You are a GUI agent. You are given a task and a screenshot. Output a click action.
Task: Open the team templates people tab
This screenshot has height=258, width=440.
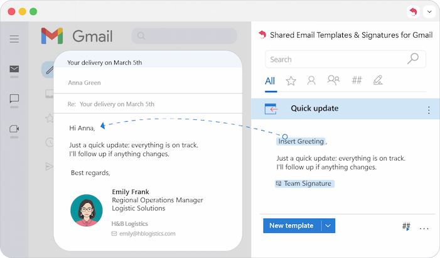click(333, 80)
